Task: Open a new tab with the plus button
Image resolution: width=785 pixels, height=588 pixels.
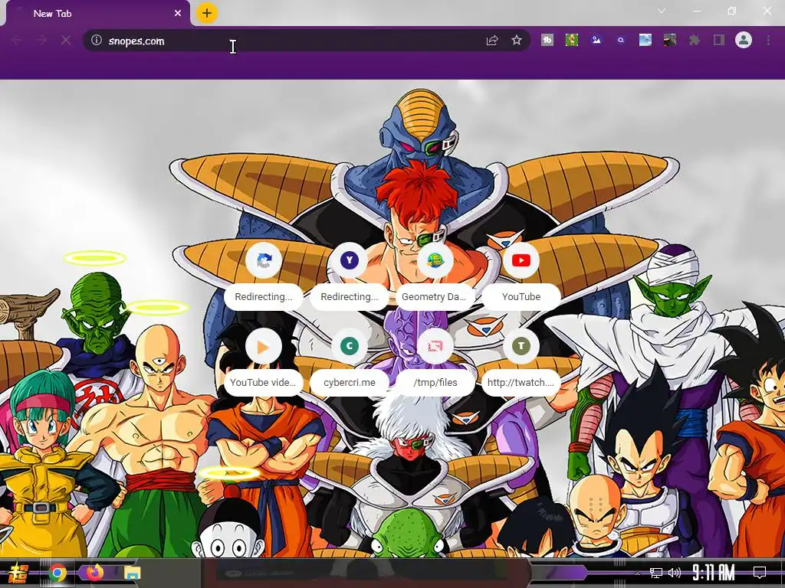Action: (x=207, y=13)
